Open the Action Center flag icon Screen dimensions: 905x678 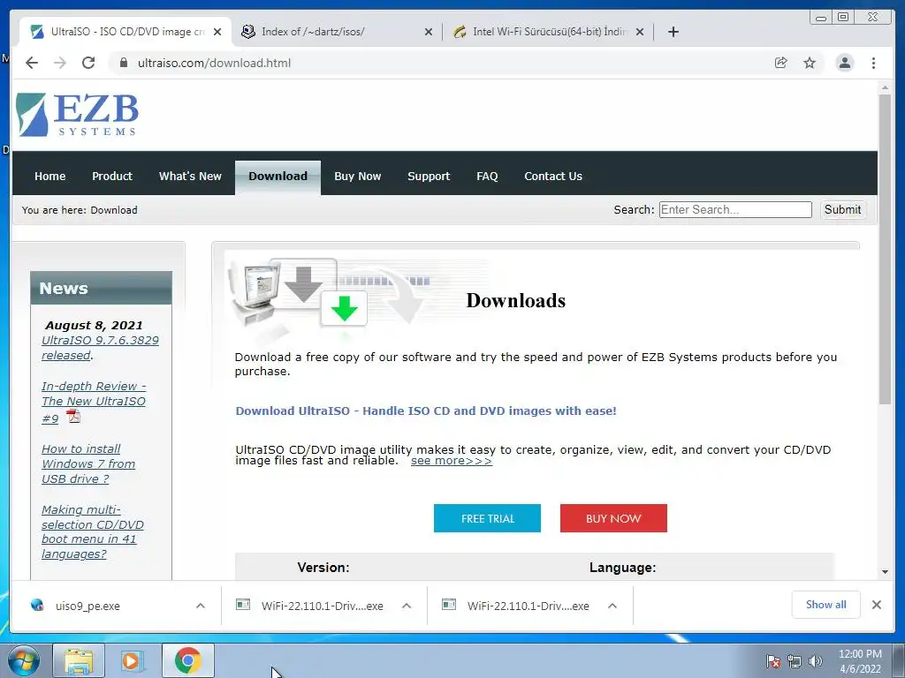[x=773, y=661]
